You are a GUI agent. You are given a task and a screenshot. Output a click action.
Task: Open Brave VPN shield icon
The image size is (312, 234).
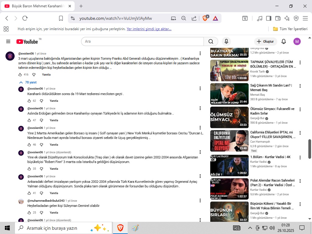pos(296,18)
